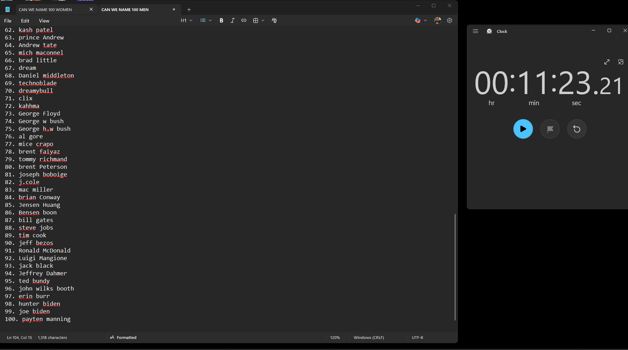Minimize the Clock window
Image resolution: width=628 pixels, height=350 pixels.
coord(593,31)
